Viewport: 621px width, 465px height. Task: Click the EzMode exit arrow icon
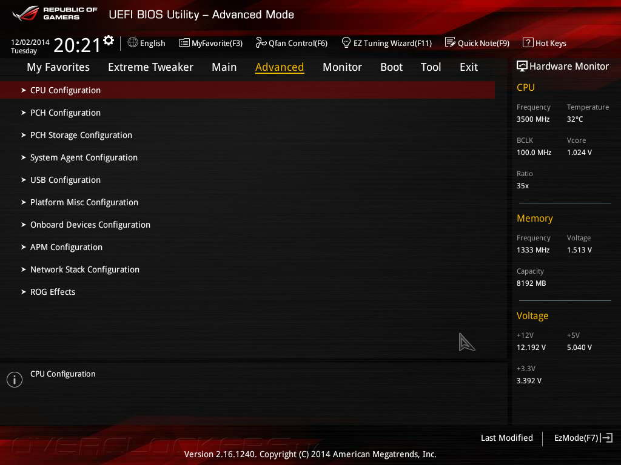click(606, 438)
